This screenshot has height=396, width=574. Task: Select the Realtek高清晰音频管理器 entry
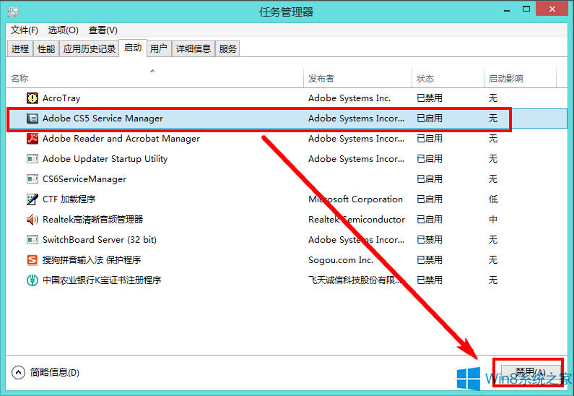(92, 220)
